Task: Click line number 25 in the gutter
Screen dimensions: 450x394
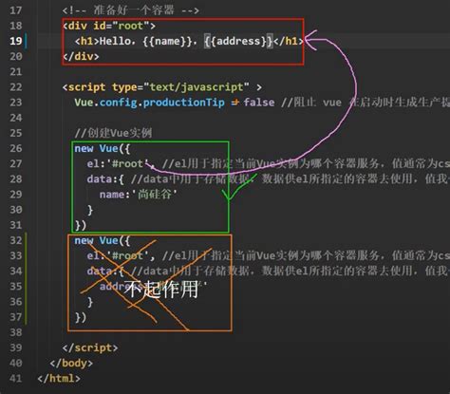Action: 16,133
